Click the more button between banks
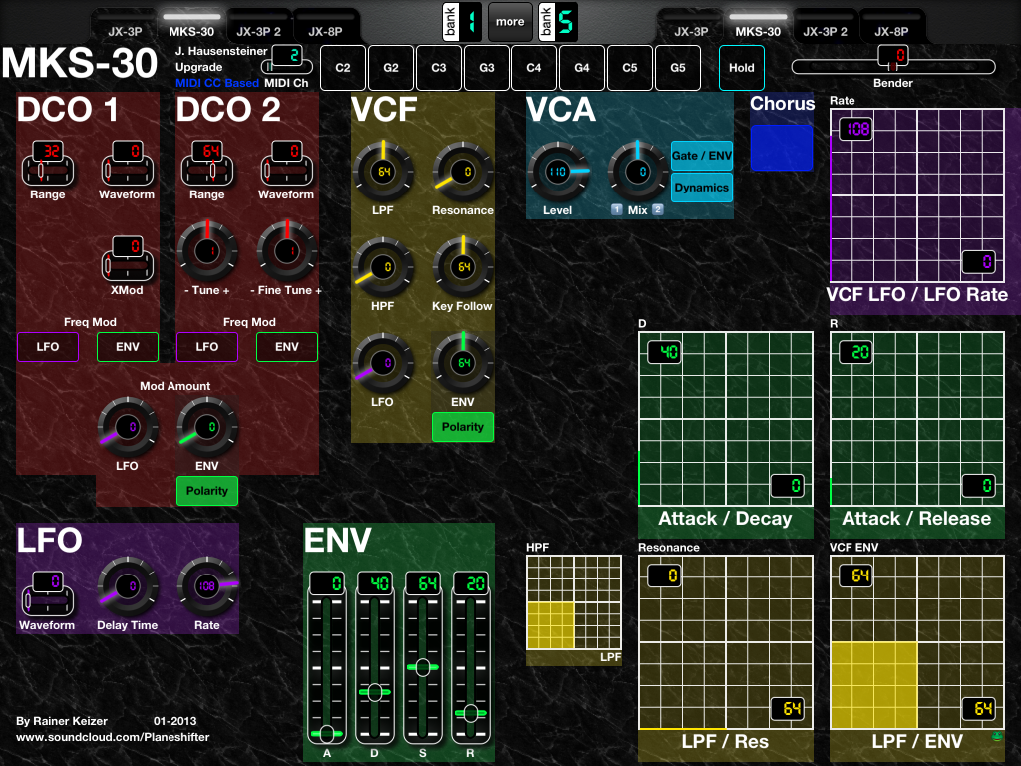The image size is (1021, 766). point(510,22)
